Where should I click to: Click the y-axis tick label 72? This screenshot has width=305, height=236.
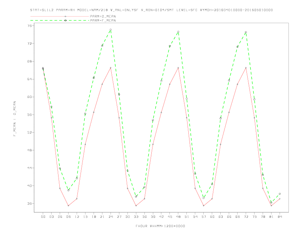(x=30, y=44)
